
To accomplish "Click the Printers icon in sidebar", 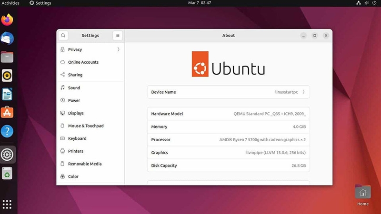I will click(x=62, y=151).
